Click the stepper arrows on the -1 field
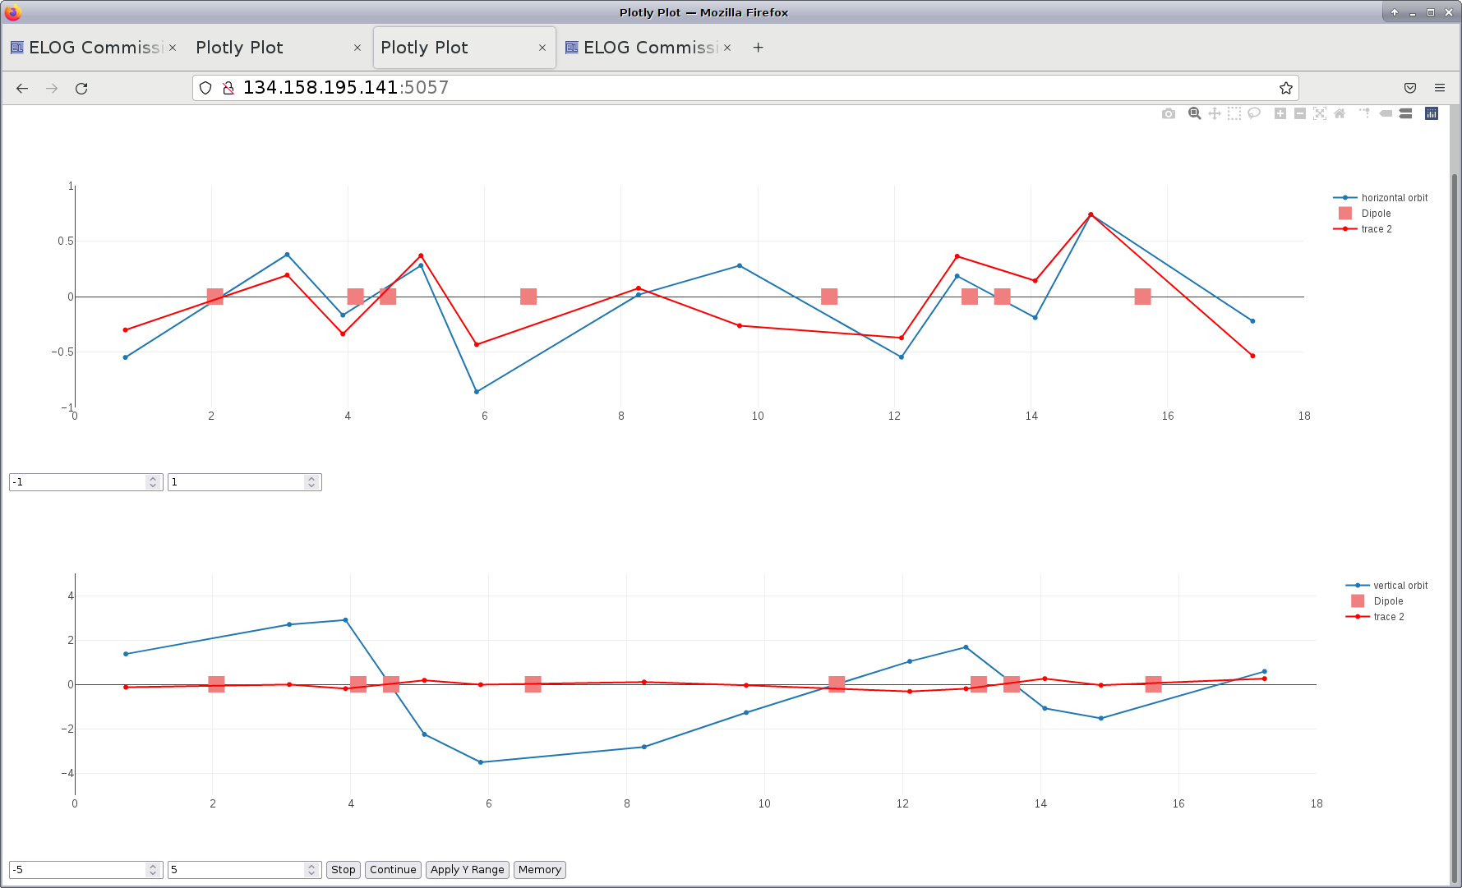 pos(152,482)
